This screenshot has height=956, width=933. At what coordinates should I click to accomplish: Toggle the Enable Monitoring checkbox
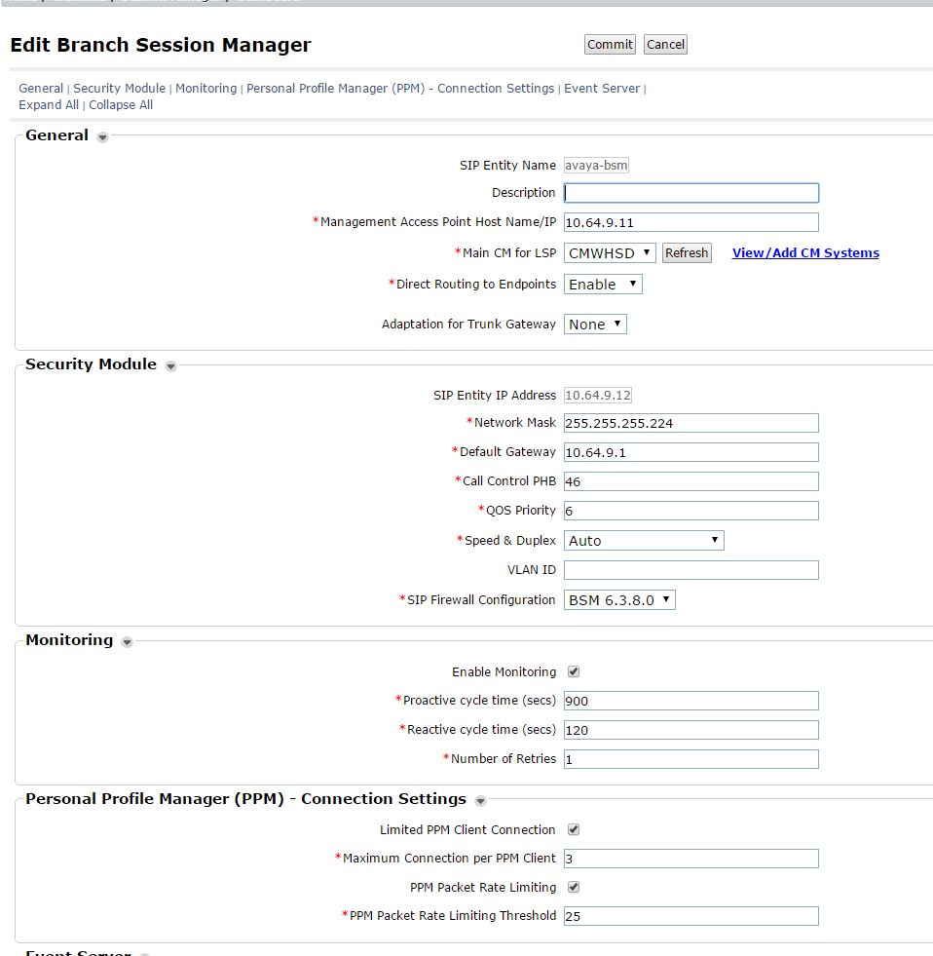(x=574, y=671)
